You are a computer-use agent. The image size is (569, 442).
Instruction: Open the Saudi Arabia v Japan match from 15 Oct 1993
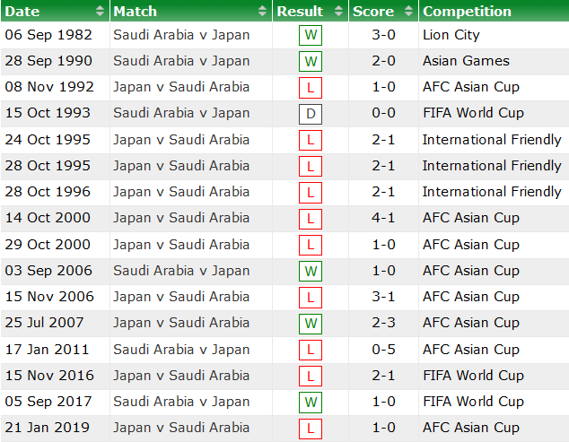click(181, 113)
